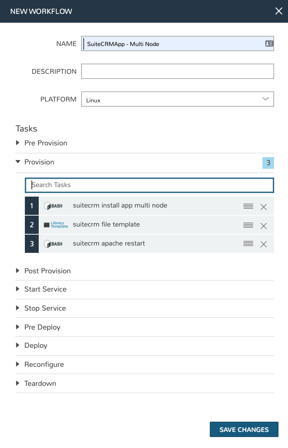Open the Platform dropdown
Screen dimensions: 288x448
[x=177, y=99]
